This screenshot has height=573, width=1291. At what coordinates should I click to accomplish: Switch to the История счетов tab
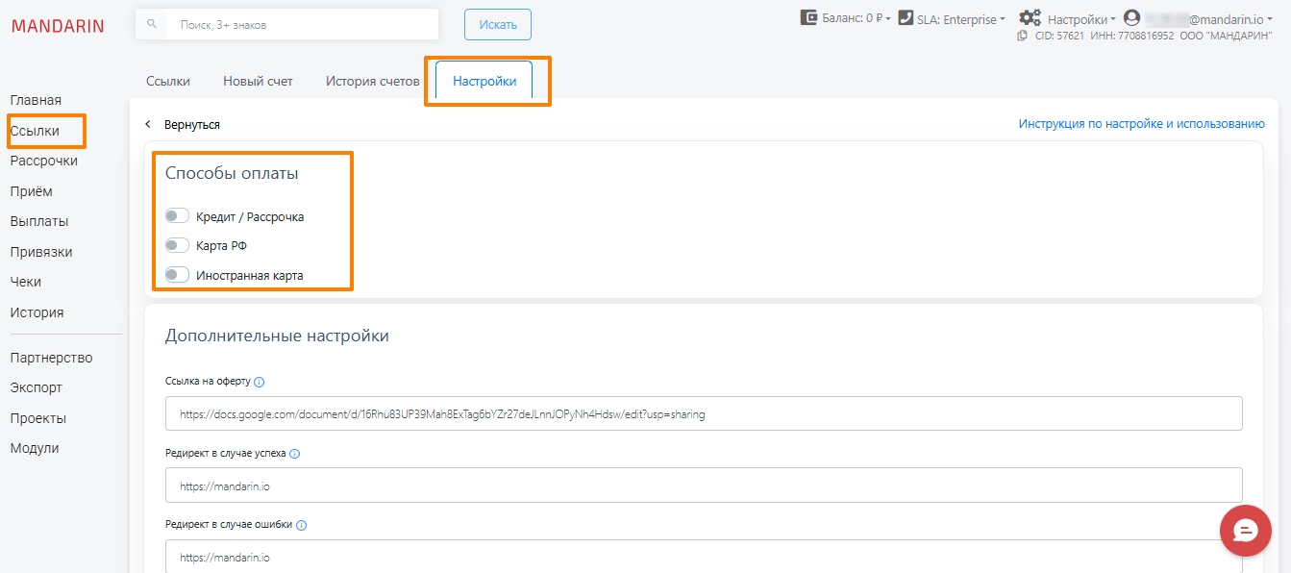[x=372, y=81]
